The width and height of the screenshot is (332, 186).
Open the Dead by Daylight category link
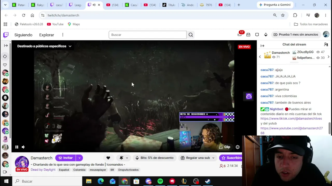pos(43,170)
